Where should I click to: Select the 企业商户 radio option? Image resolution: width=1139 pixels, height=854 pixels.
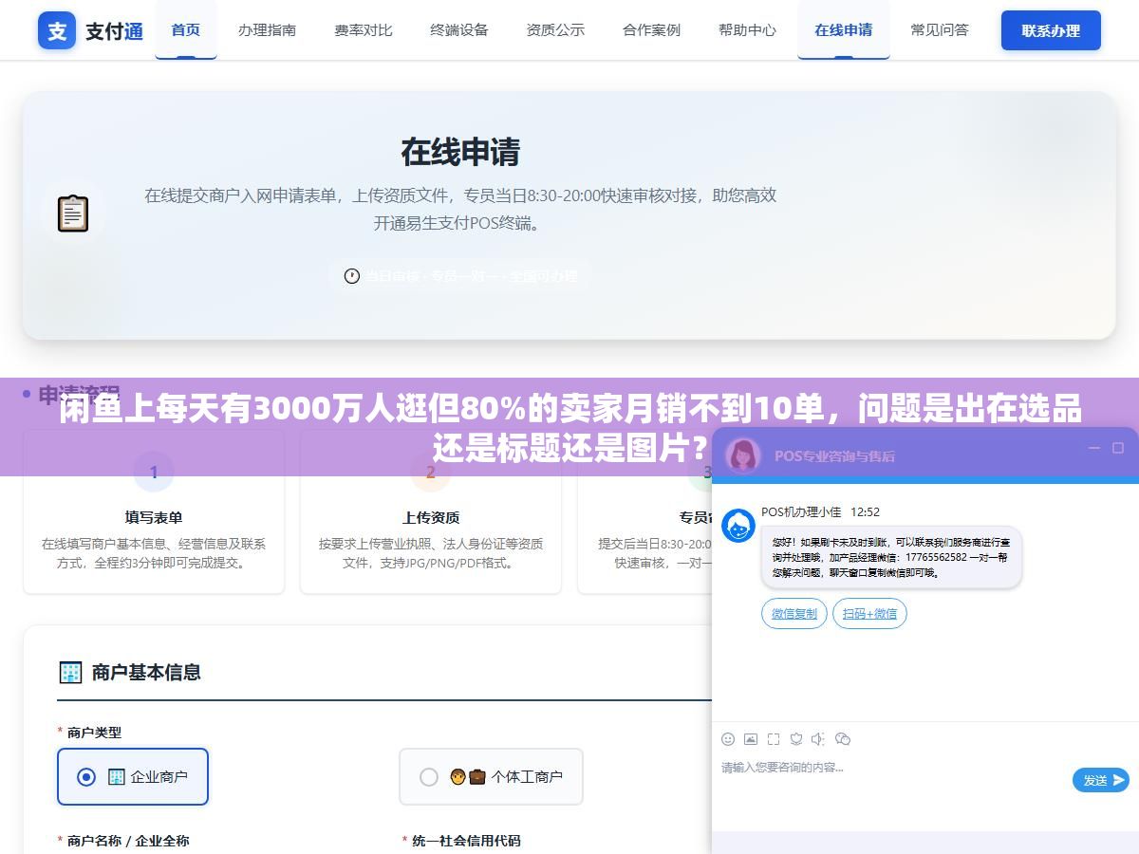(133, 776)
